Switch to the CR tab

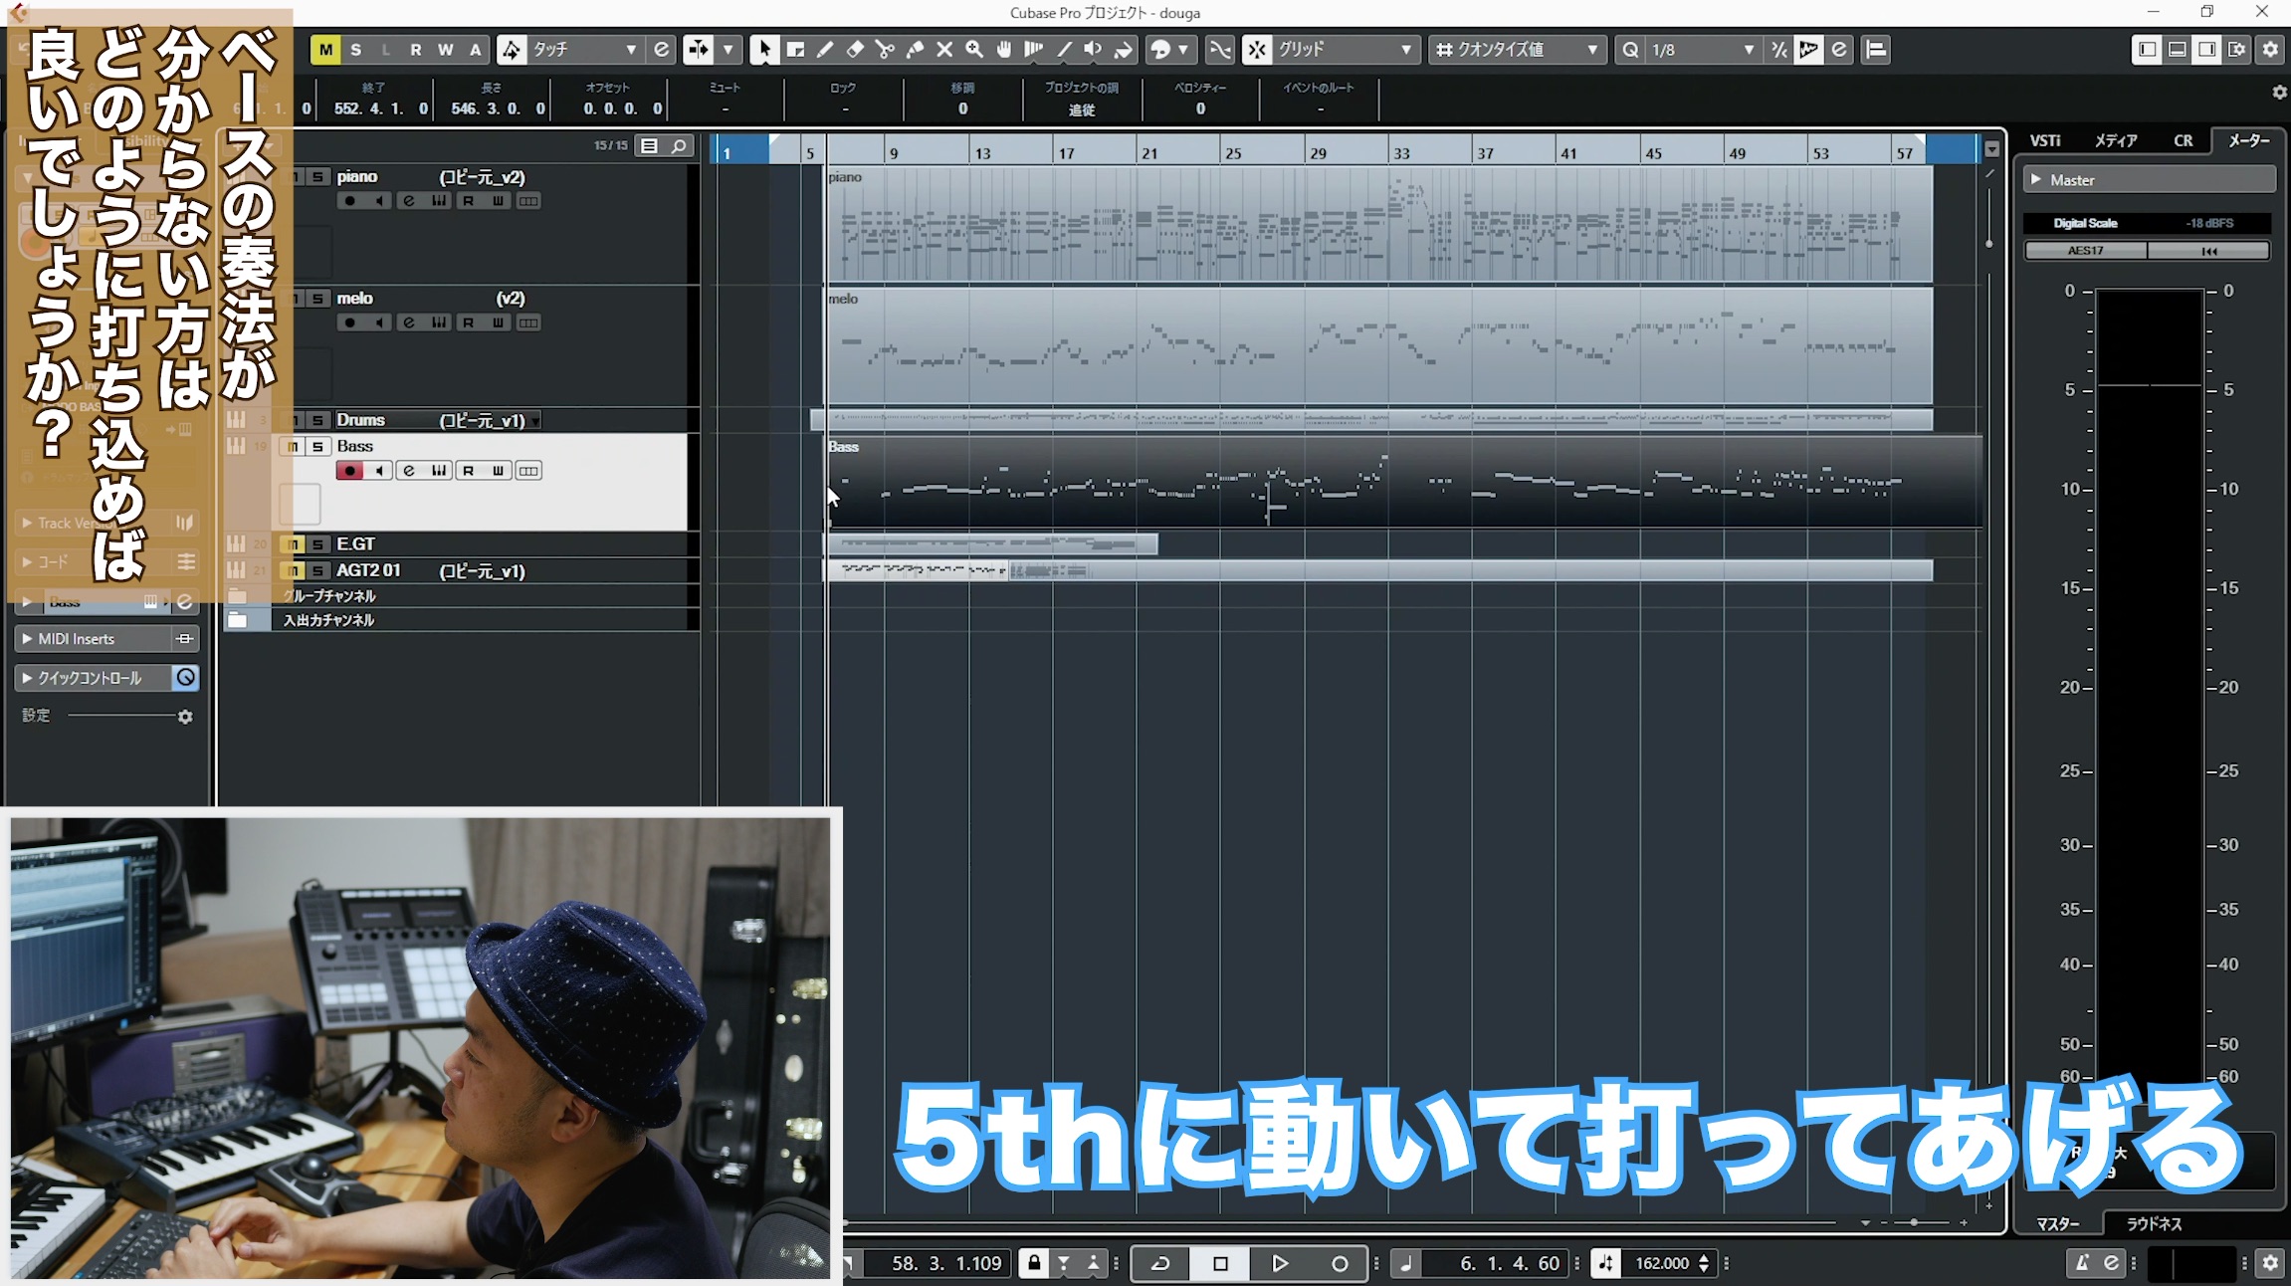click(2183, 141)
